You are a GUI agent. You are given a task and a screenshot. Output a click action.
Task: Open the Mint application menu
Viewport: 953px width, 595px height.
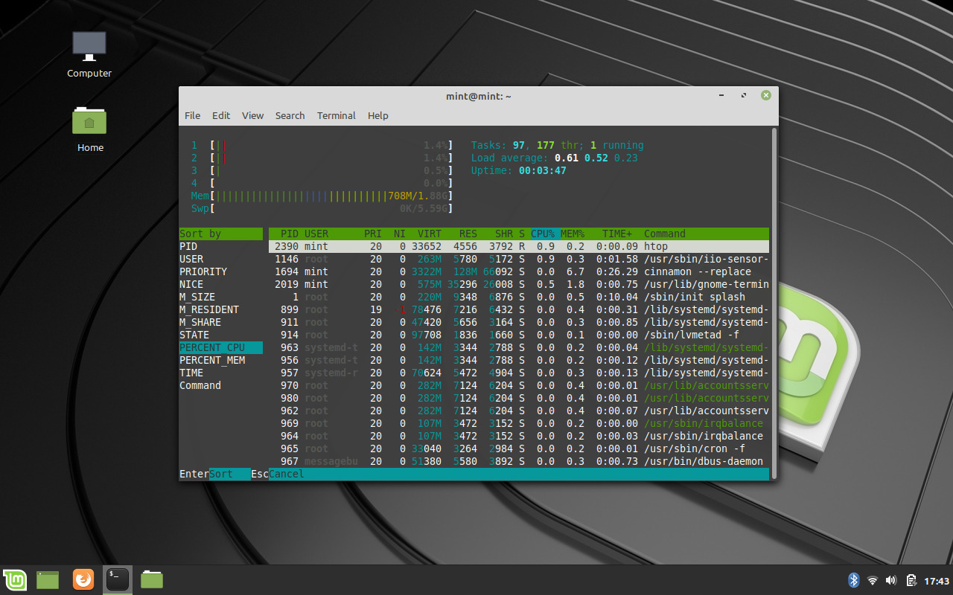[15, 579]
